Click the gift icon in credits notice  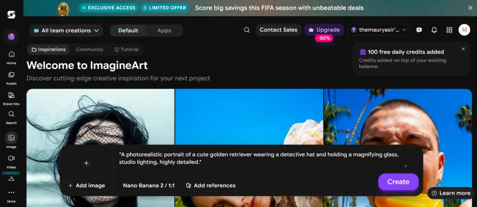[x=362, y=52]
